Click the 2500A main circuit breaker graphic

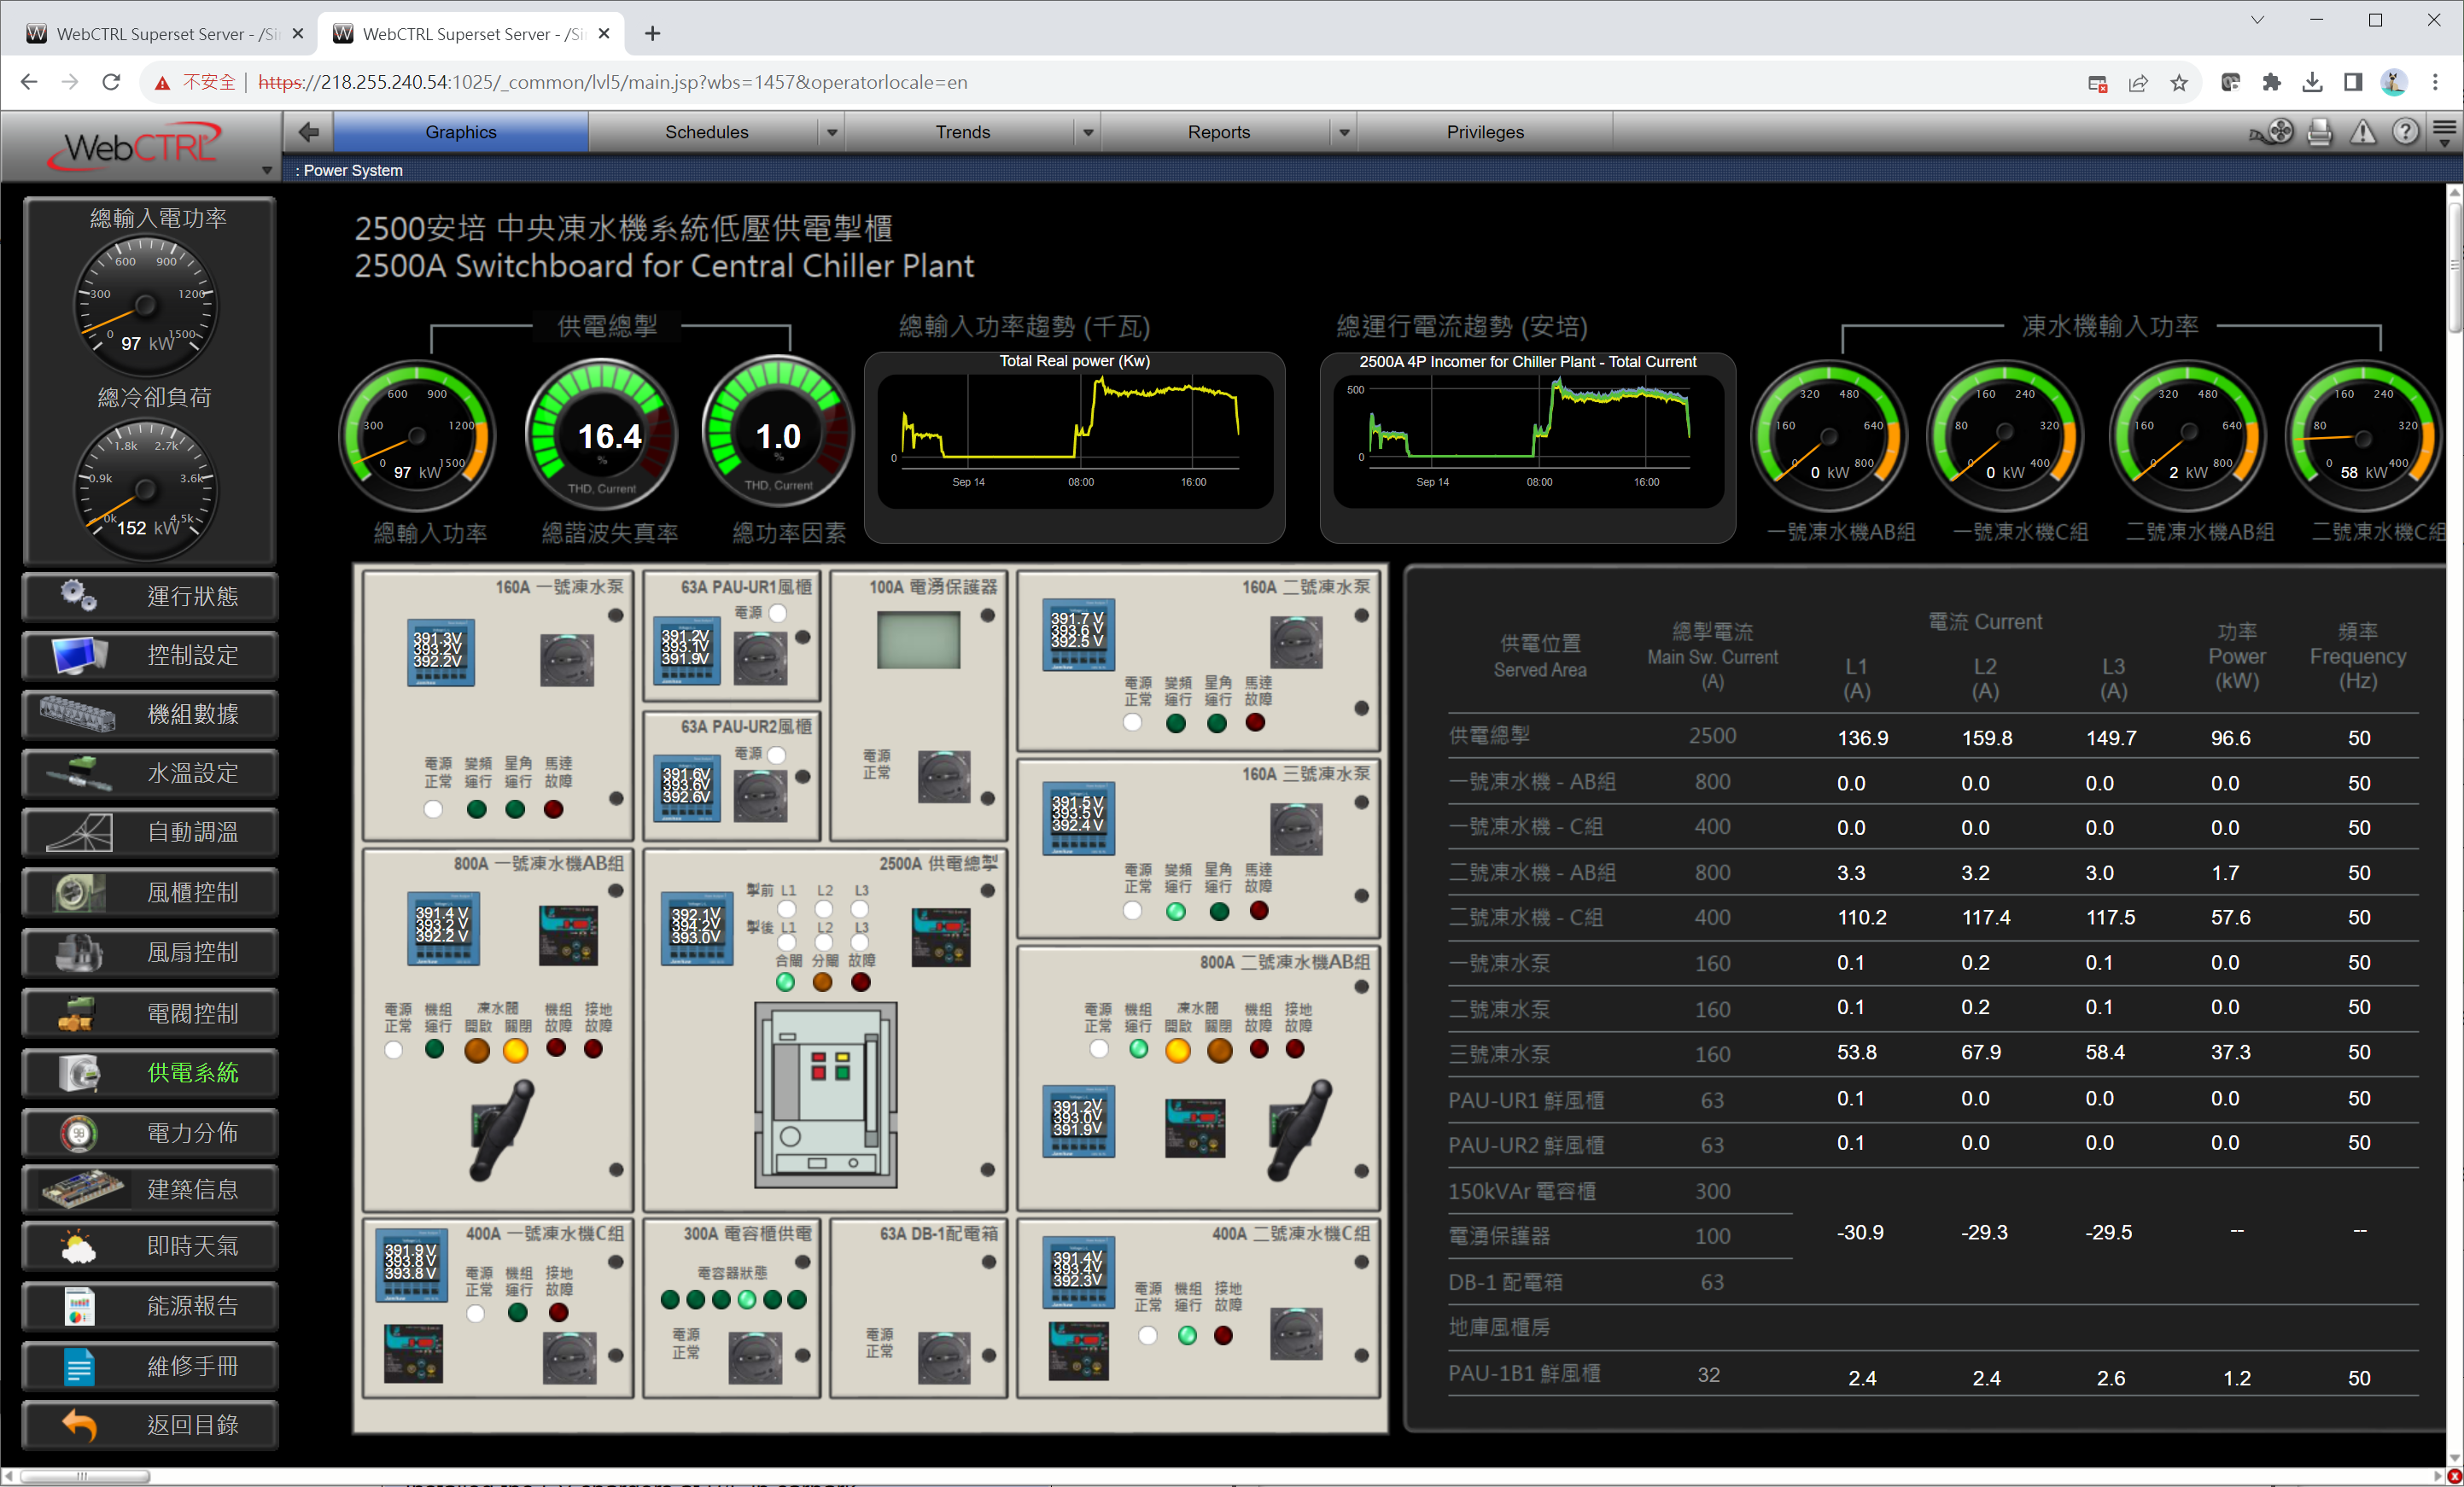click(x=826, y=1094)
